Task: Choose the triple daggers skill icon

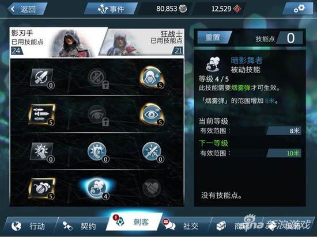Action: 41,114
